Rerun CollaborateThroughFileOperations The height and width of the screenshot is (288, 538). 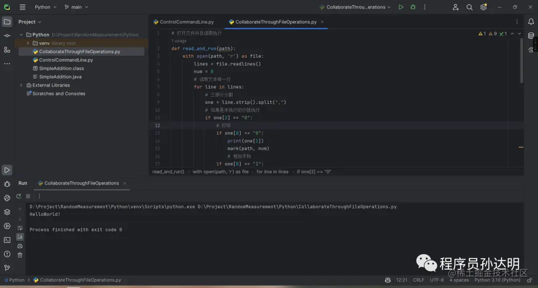pyautogui.click(x=19, y=196)
